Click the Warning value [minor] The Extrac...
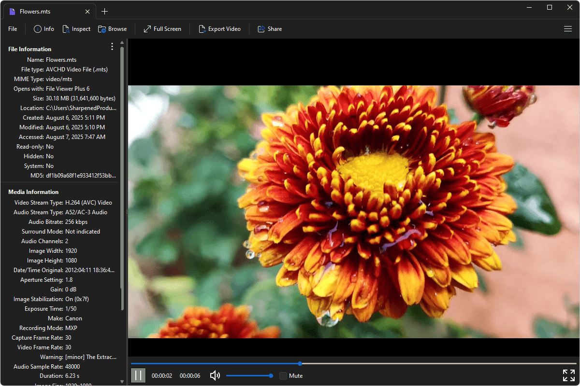The height and width of the screenshot is (386, 580). pos(91,357)
